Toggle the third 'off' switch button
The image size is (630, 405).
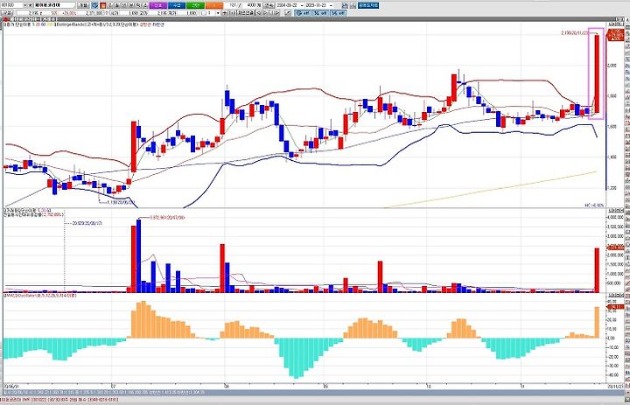pyautogui.click(x=338, y=13)
